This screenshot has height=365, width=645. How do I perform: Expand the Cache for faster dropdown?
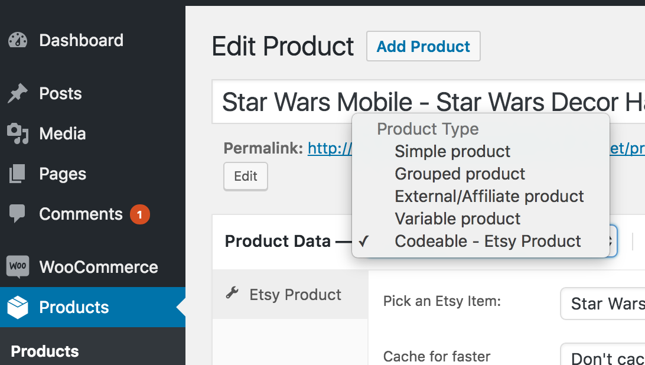(602, 357)
